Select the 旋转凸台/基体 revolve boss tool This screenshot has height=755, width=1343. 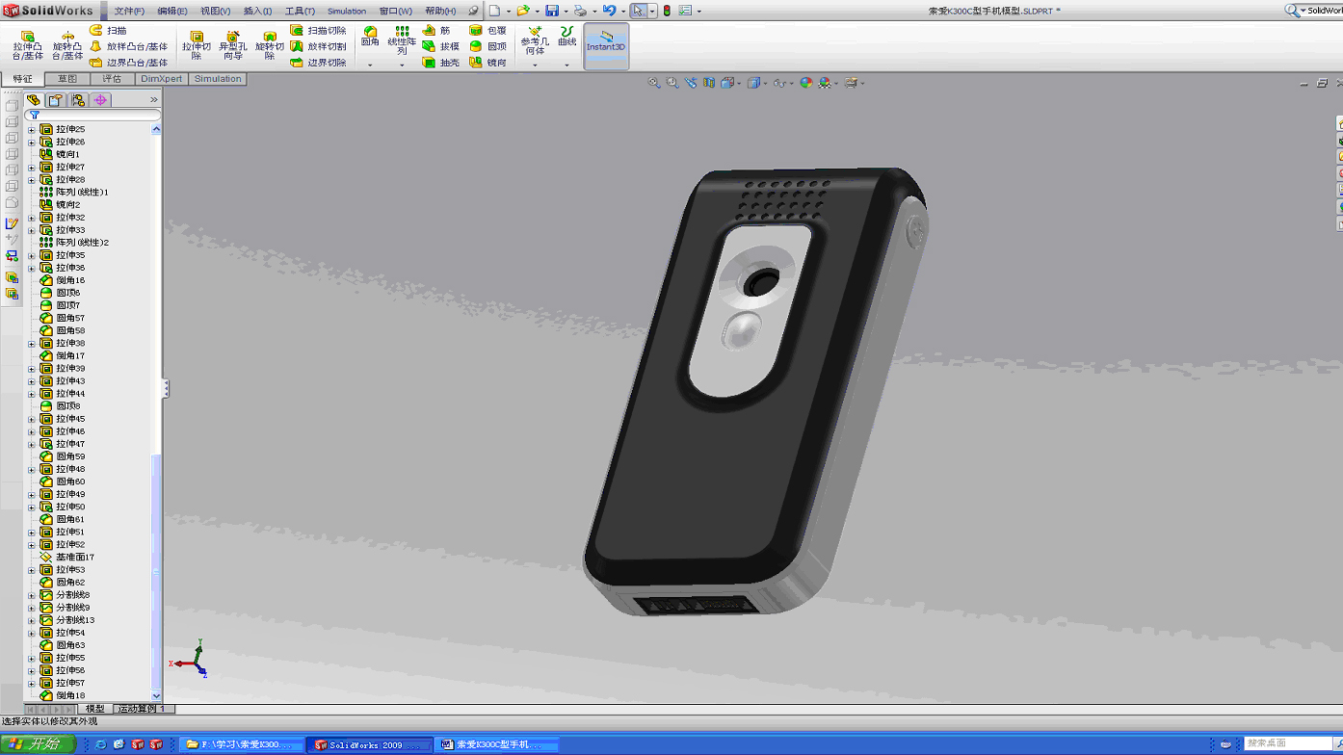(x=67, y=45)
